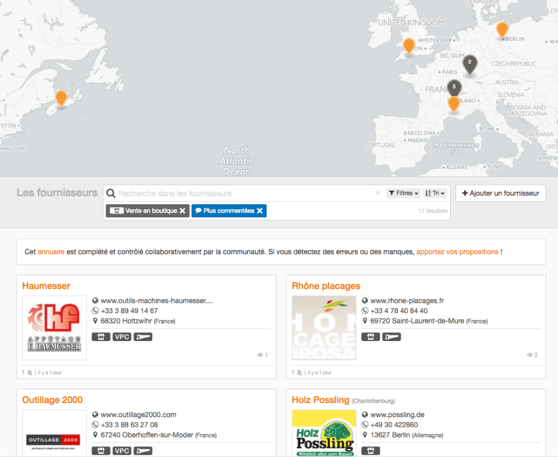Screen dimensions: 558x457
Task: Remove the Plus commentées sort tag
Action: pyautogui.click(x=260, y=211)
